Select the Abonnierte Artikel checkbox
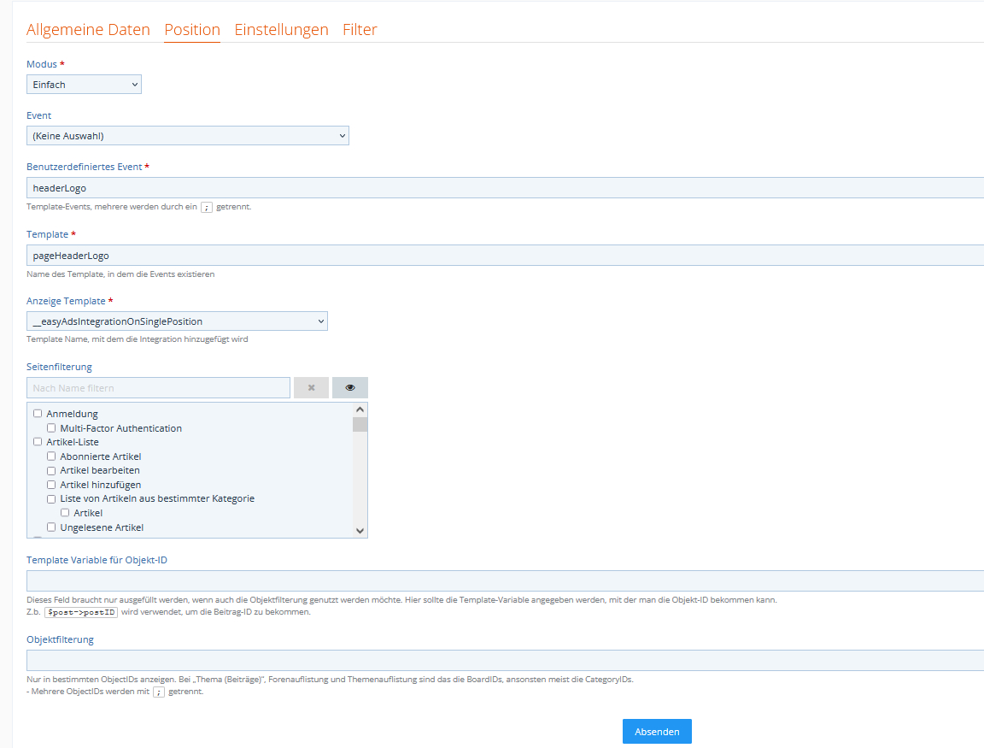 point(51,456)
